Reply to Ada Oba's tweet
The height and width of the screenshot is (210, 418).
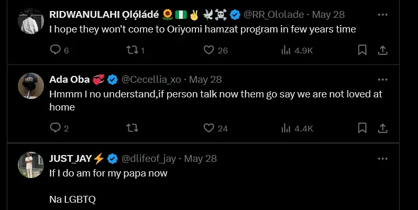pos(56,128)
